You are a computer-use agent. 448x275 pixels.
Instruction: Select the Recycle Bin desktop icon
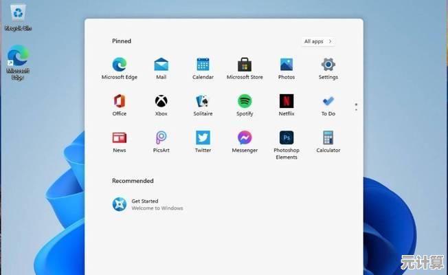coord(18,16)
